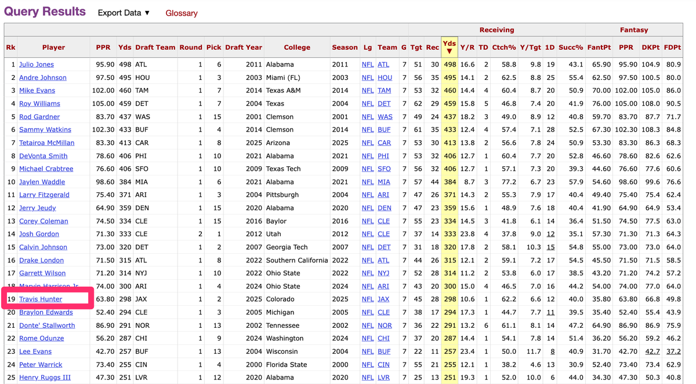Viewport: 696px width, 384px height.
Task: Open Rome Odunze player link
Action: (42, 338)
